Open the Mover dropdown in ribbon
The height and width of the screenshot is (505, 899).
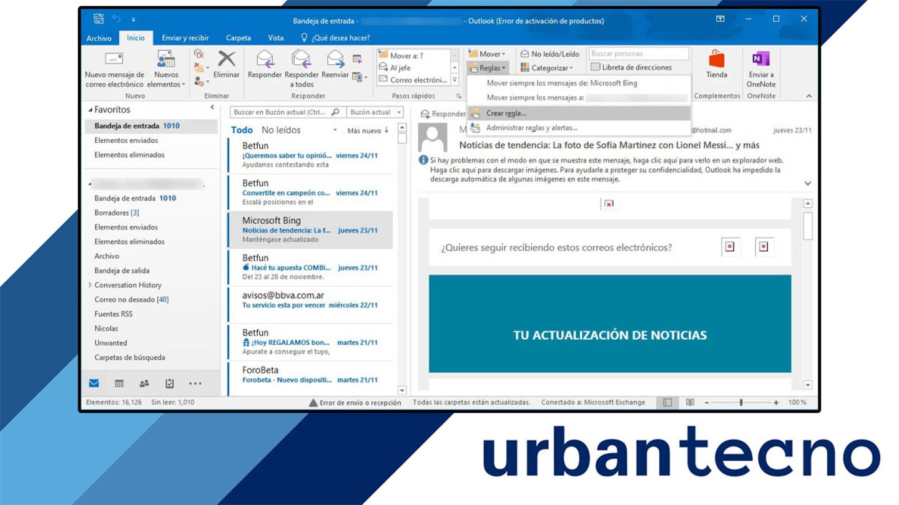(x=487, y=54)
